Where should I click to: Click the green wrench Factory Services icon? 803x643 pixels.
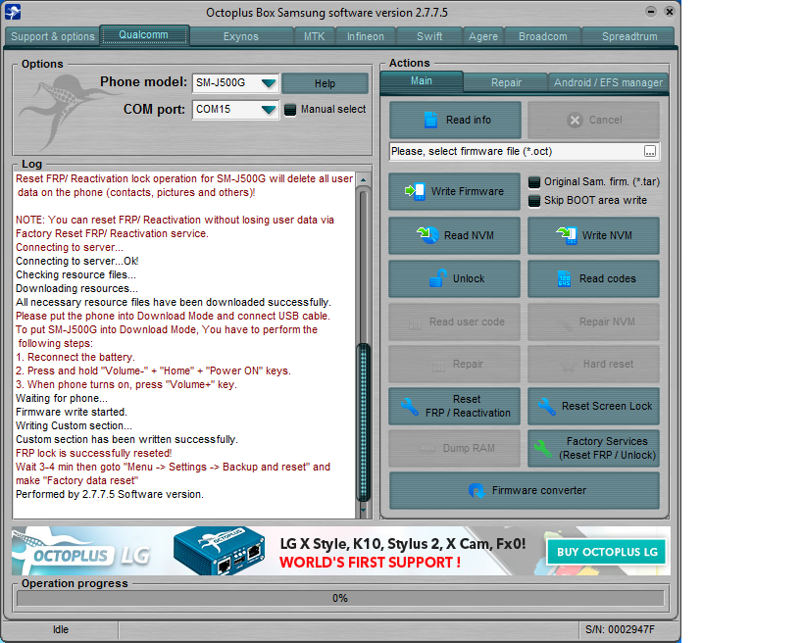(543, 448)
